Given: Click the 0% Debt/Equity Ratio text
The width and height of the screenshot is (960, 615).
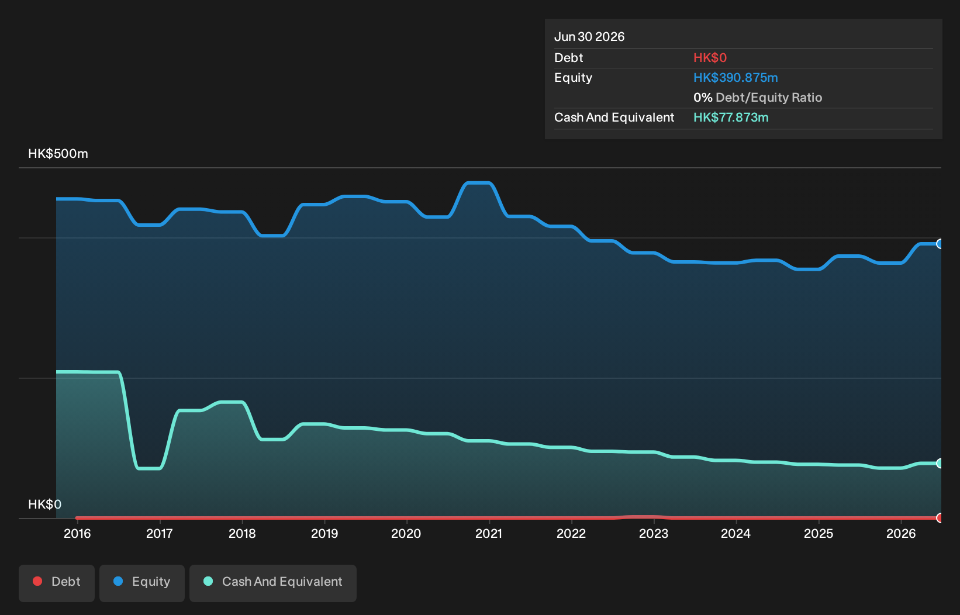Looking at the screenshot, I should tap(758, 98).
